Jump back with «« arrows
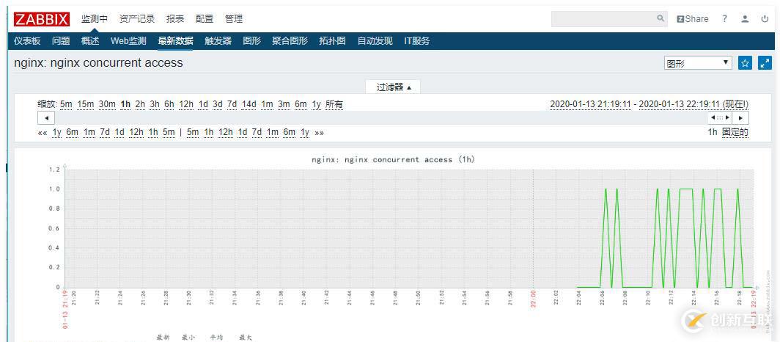 pyautogui.click(x=42, y=132)
